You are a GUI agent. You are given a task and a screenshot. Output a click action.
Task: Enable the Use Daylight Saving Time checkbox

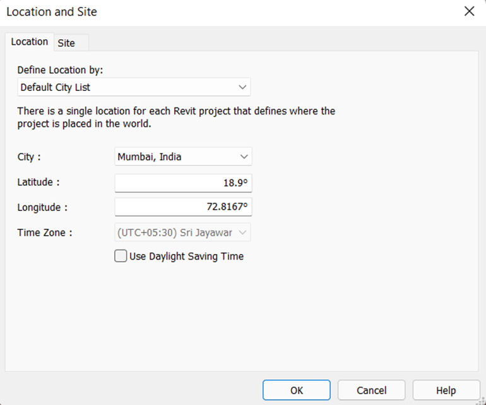coord(121,257)
